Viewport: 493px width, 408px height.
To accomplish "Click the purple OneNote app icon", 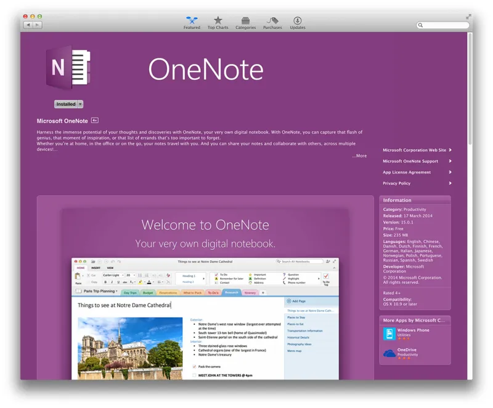I will point(68,67).
